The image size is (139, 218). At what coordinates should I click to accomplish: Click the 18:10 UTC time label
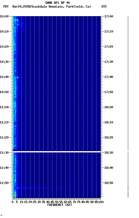pos(109,122)
